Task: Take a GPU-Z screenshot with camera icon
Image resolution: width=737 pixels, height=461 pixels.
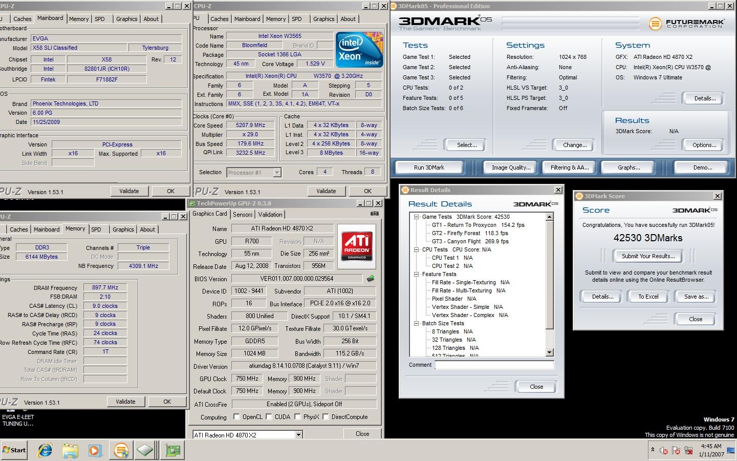Action: click(375, 214)
